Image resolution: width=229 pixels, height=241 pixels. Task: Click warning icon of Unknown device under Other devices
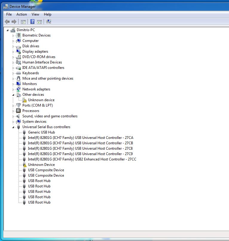coord(25,100)
